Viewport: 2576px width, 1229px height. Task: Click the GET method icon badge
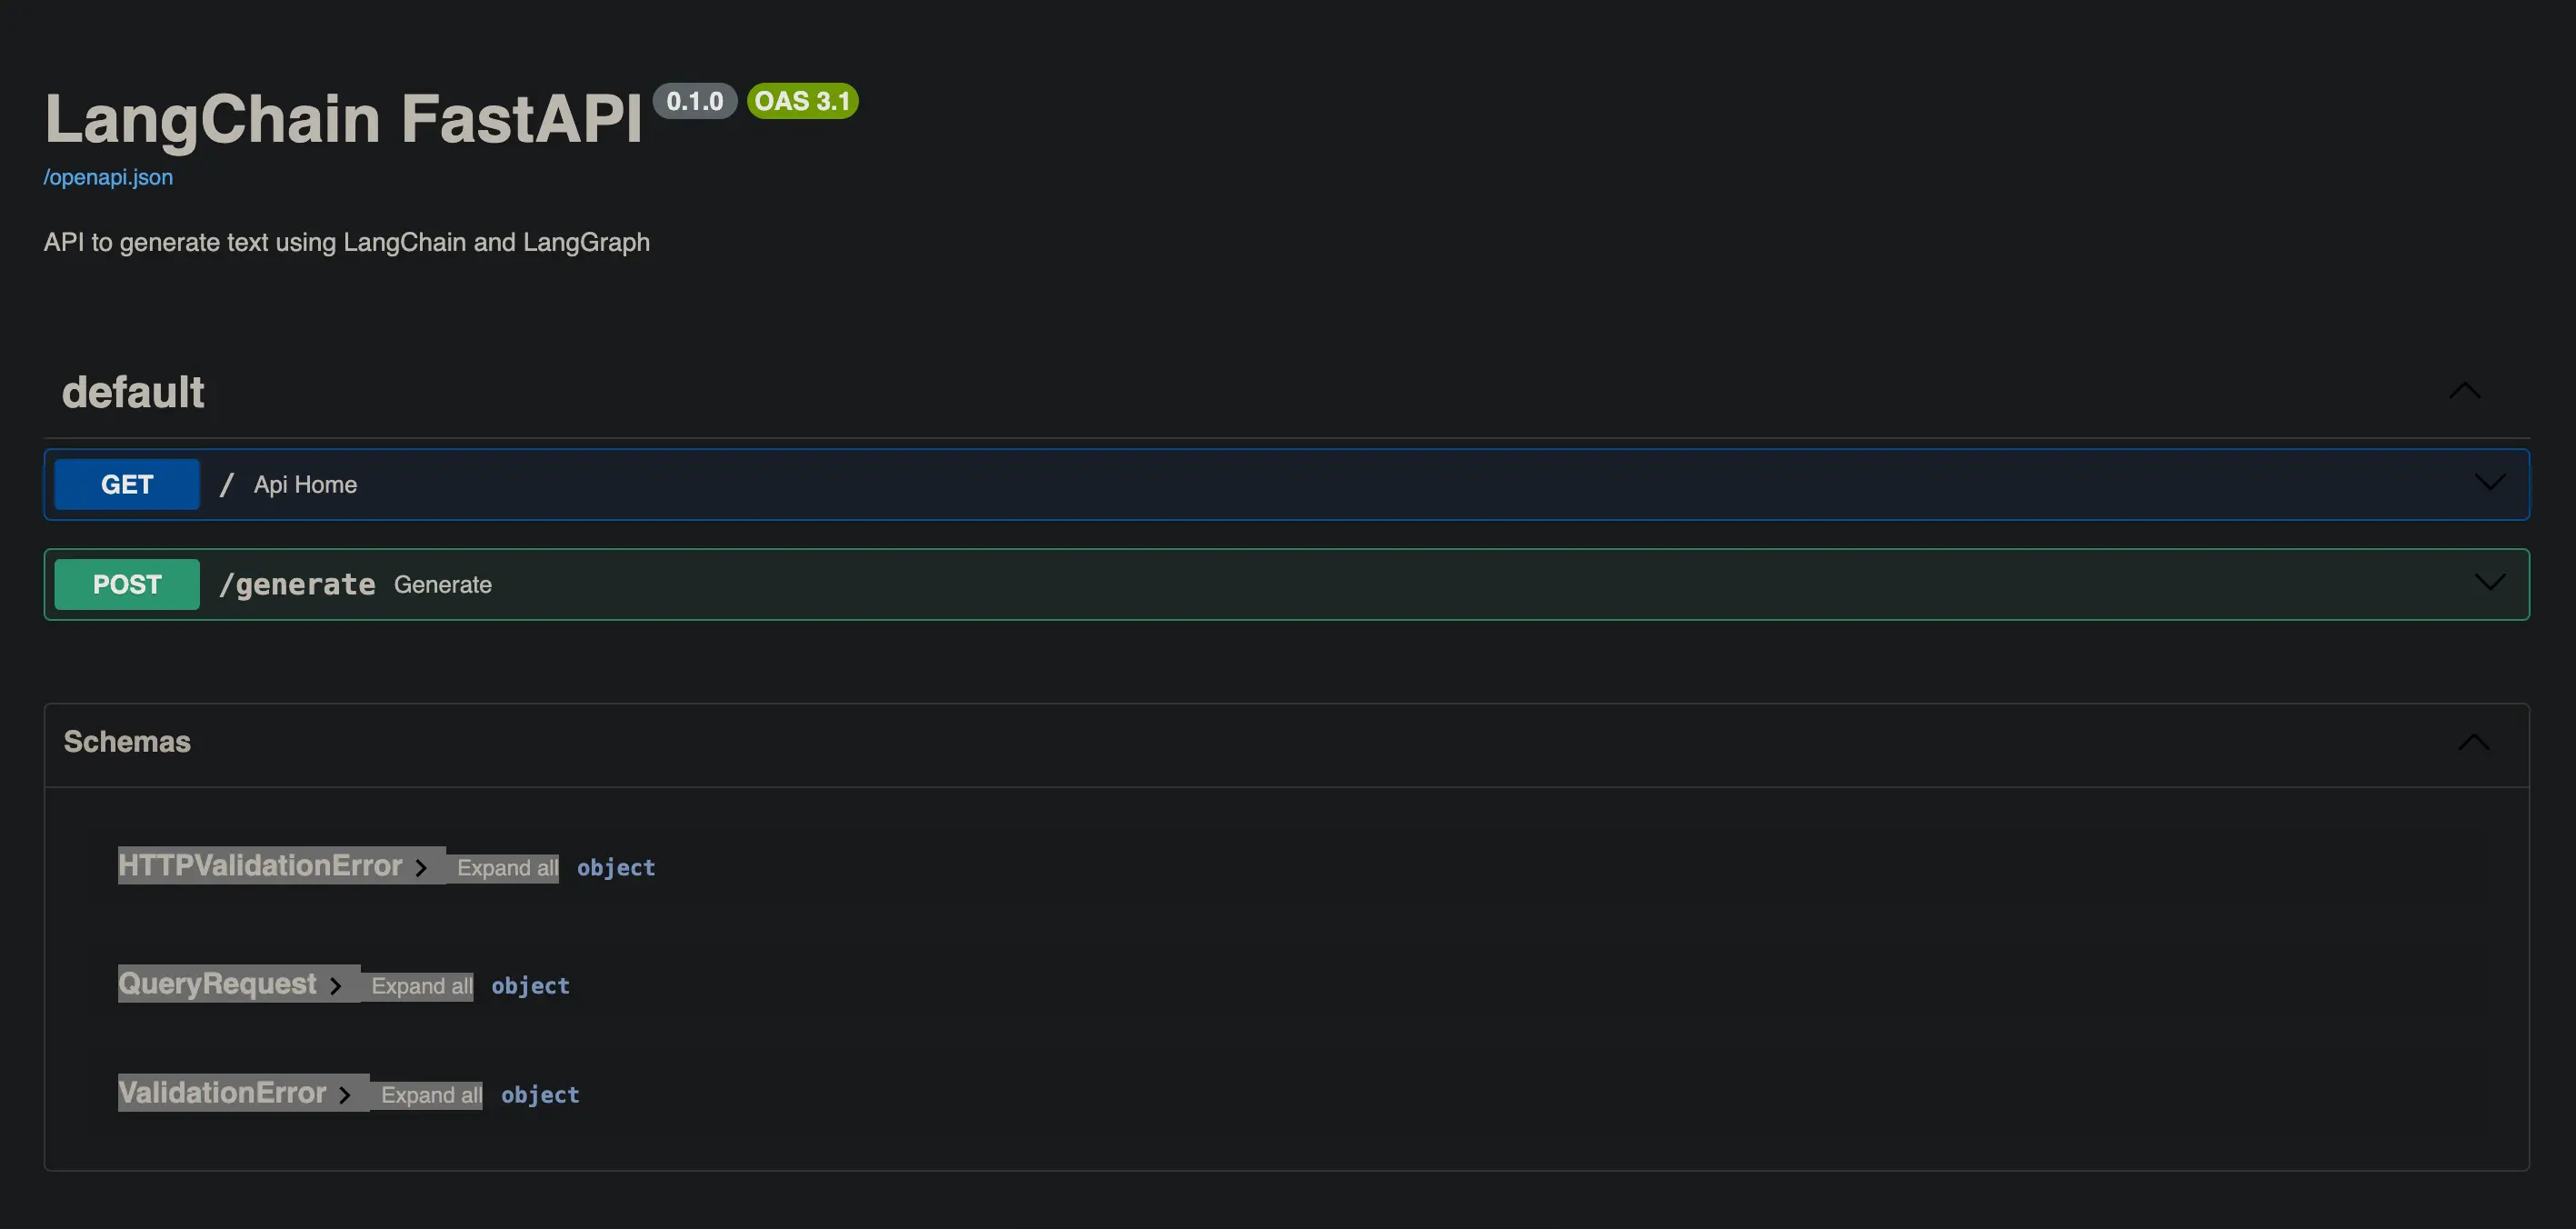(126, 483)
